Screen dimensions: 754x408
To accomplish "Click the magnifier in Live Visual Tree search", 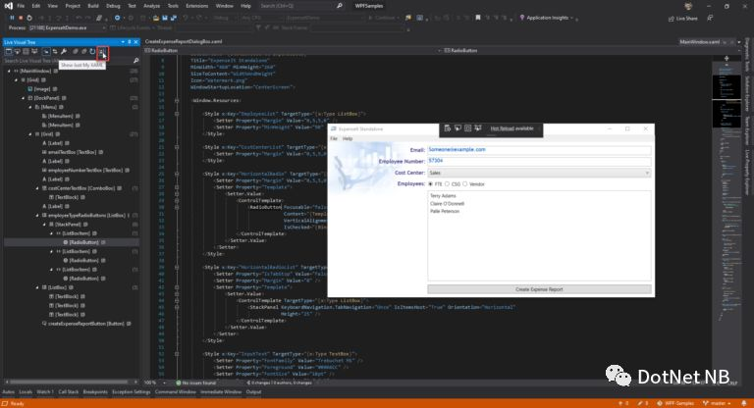I will pos(135,61).
